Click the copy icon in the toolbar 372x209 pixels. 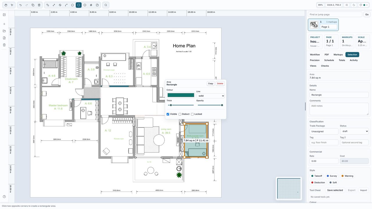coord(33,5)
